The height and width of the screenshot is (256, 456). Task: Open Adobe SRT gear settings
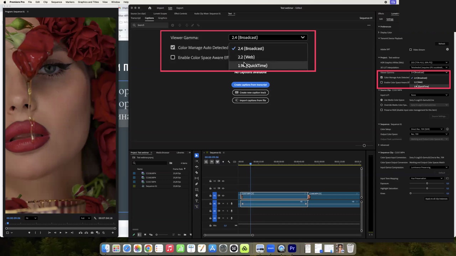pyautogui.click(x=447, y=49)
